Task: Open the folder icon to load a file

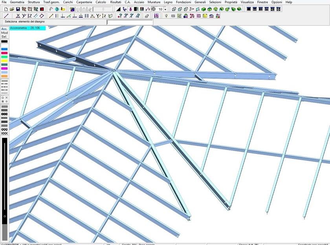Action: [12, 9]
